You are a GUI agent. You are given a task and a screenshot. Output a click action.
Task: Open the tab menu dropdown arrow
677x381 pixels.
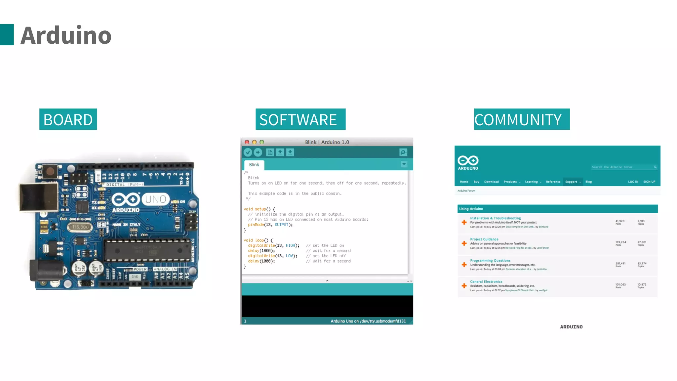404,164
